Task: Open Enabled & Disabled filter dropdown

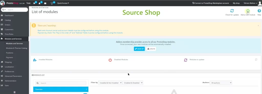Action: tap(133, 83)
